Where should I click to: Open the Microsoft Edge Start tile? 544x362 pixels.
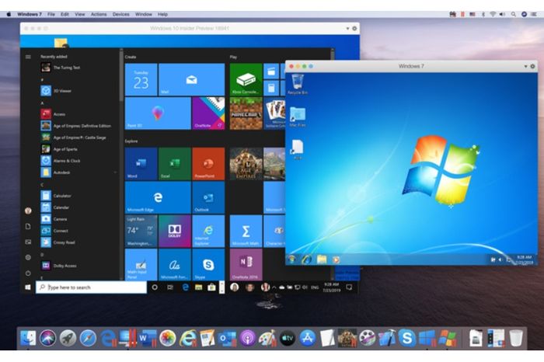point(158,197)
